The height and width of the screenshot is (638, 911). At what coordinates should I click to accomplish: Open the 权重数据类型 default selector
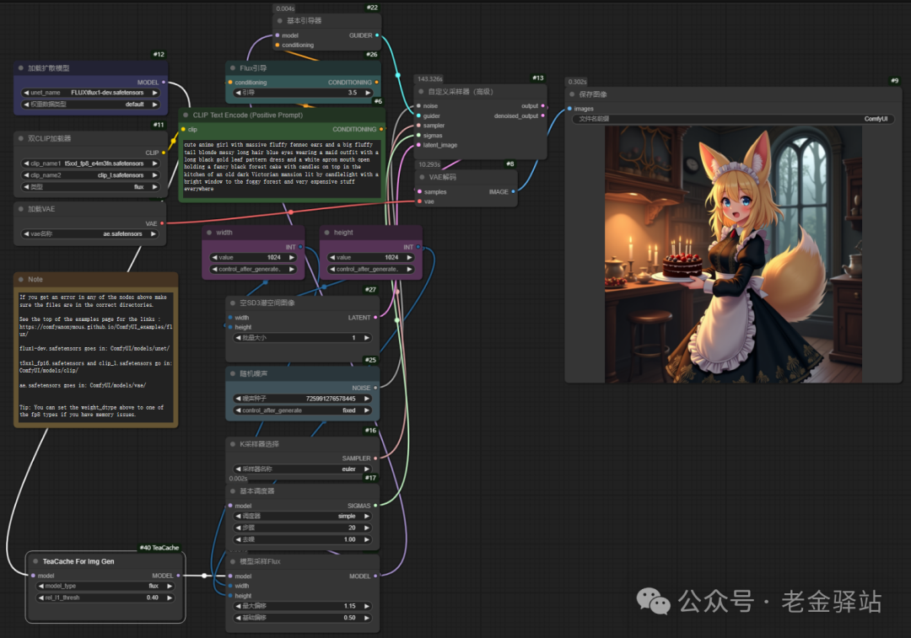[90, 105]
